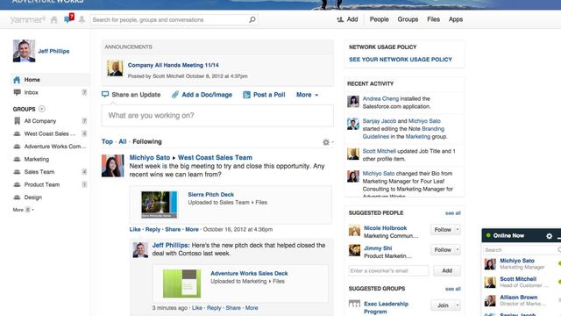
Task: Click the All Company group icon
Action: (17, 121)
